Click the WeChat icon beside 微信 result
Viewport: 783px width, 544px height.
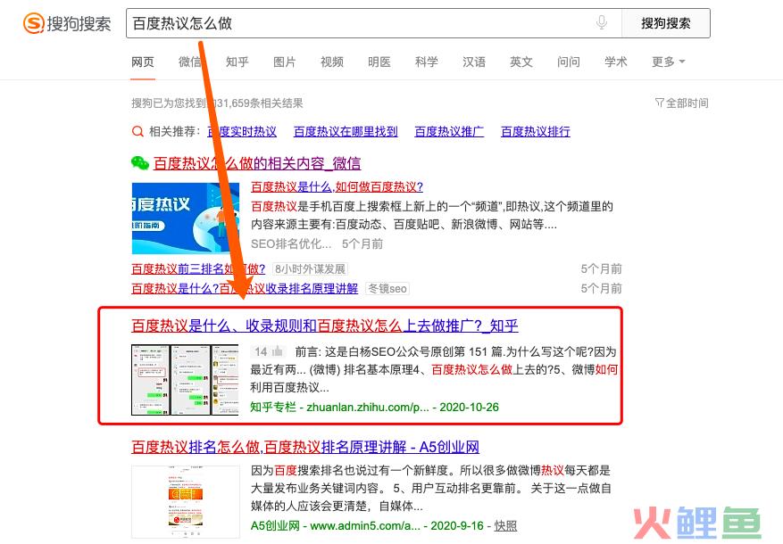140,163
